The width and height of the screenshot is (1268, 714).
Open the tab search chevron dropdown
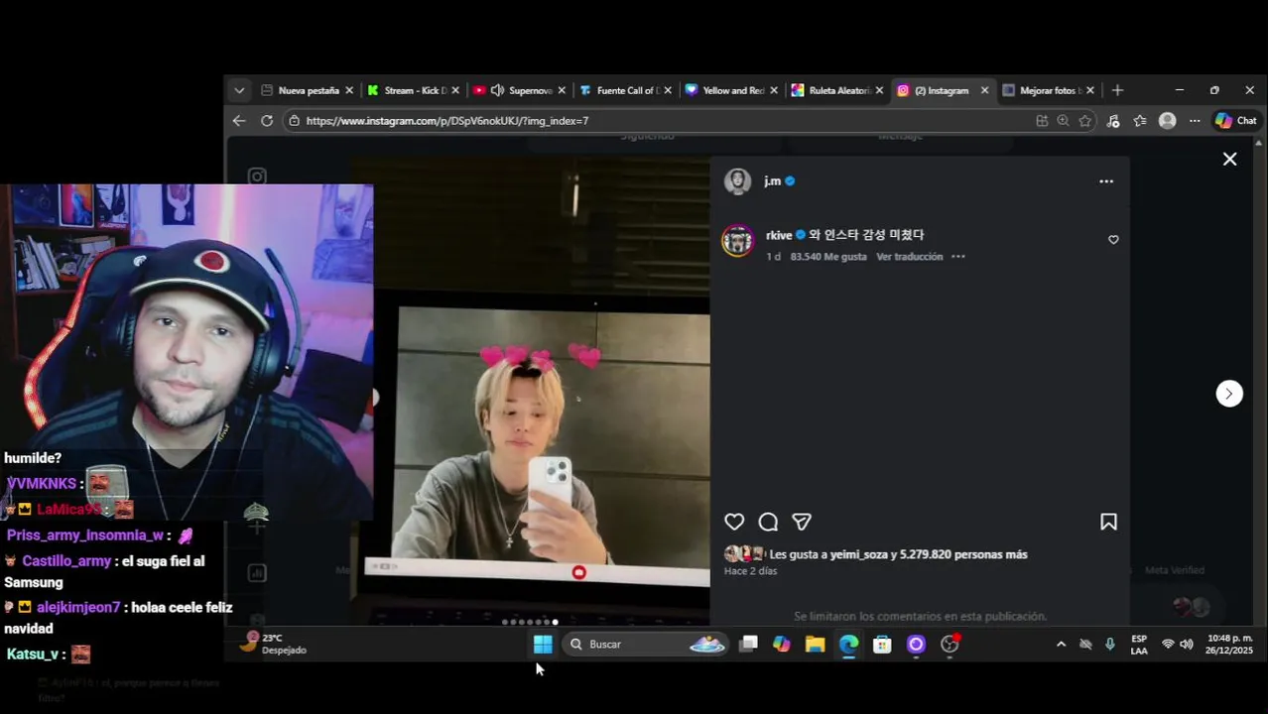coord(239,90)
